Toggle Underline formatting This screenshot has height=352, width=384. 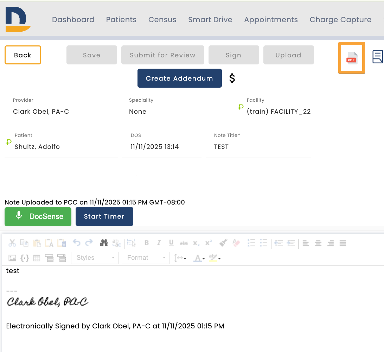171,243
